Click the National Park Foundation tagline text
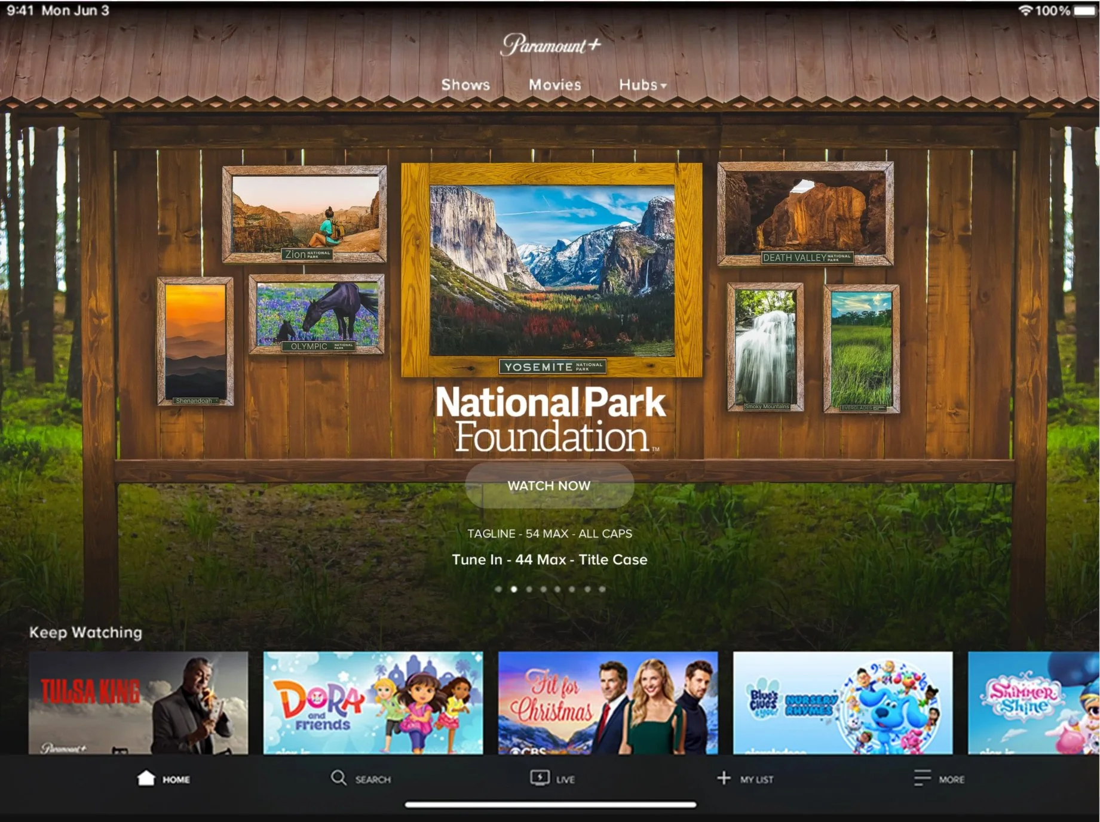1100x822 pixels. (x=550, y=534)
